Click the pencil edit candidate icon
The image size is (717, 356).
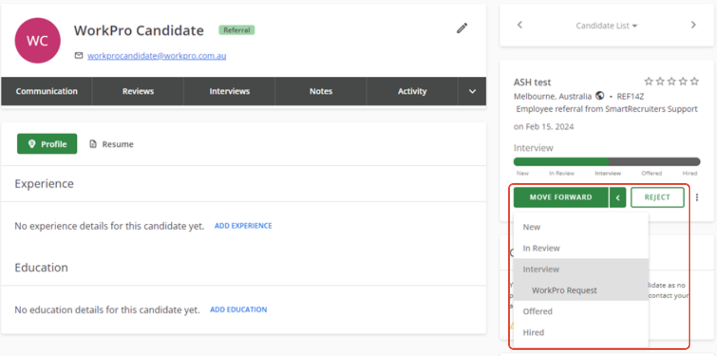[x=462, y=28]
